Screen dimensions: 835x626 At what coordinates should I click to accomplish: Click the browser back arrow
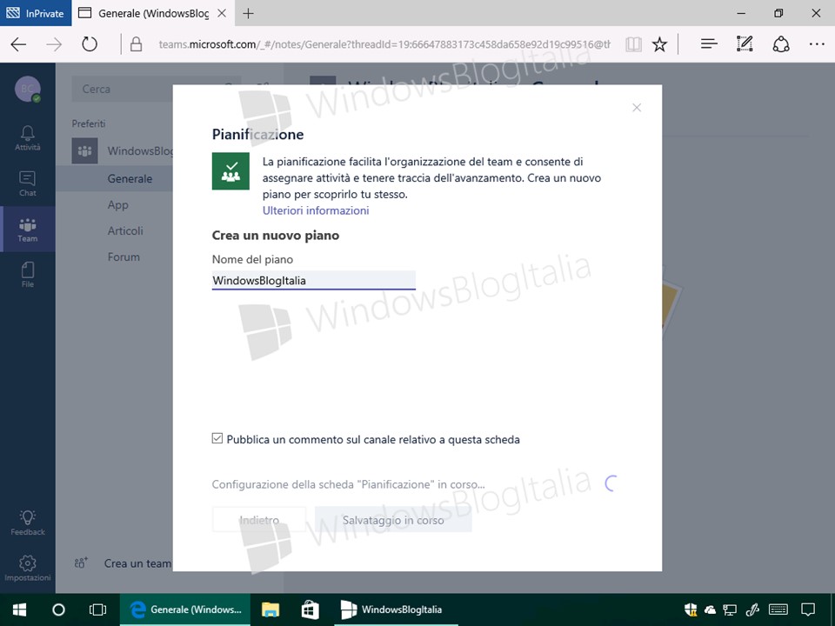pos(18,44)
